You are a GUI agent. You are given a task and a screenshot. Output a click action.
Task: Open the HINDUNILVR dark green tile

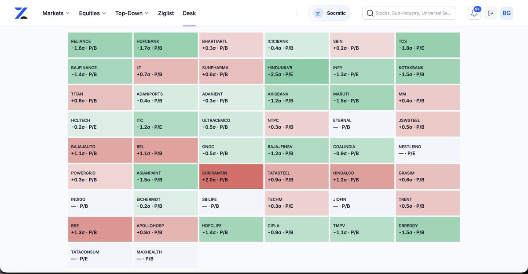(297, 71)
